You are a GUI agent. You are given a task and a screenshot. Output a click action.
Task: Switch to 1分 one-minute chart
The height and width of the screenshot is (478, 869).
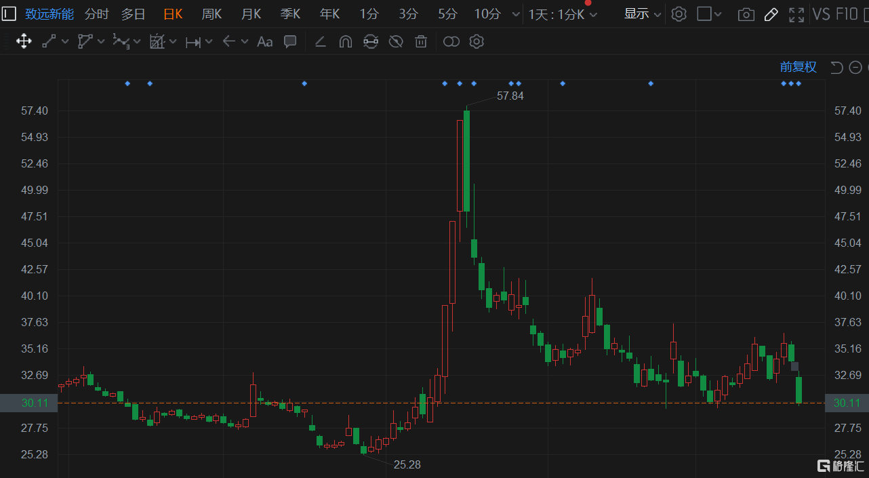click(x=369, y=14)
